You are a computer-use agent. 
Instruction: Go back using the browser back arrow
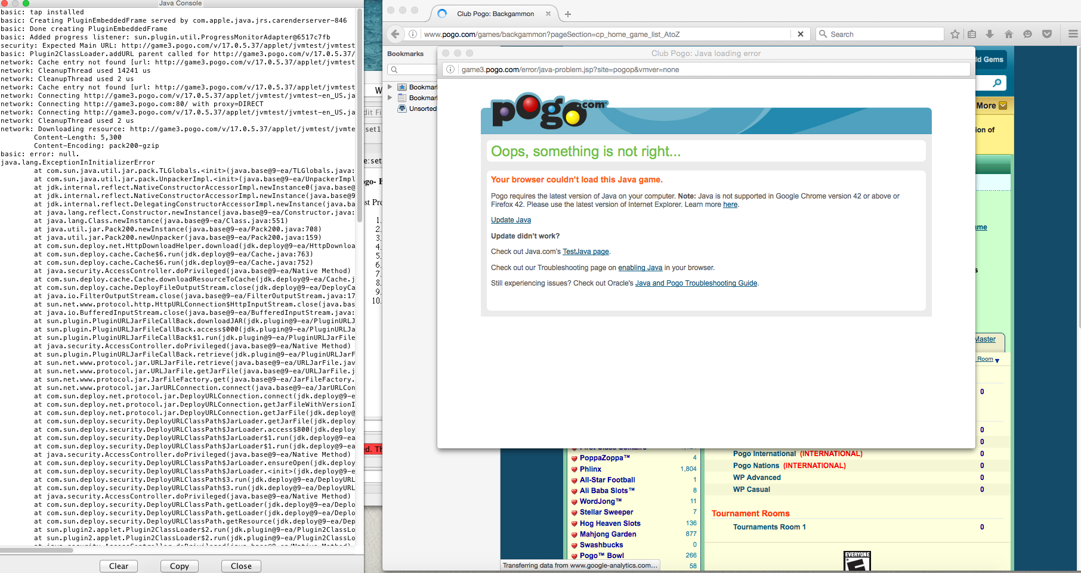(395, 34)
